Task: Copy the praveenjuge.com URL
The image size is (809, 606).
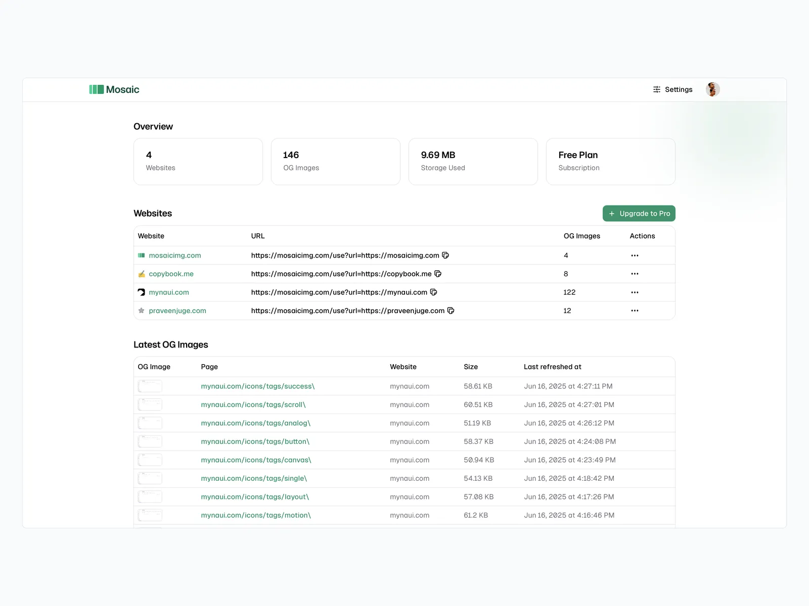Action: tap(451, 311)
